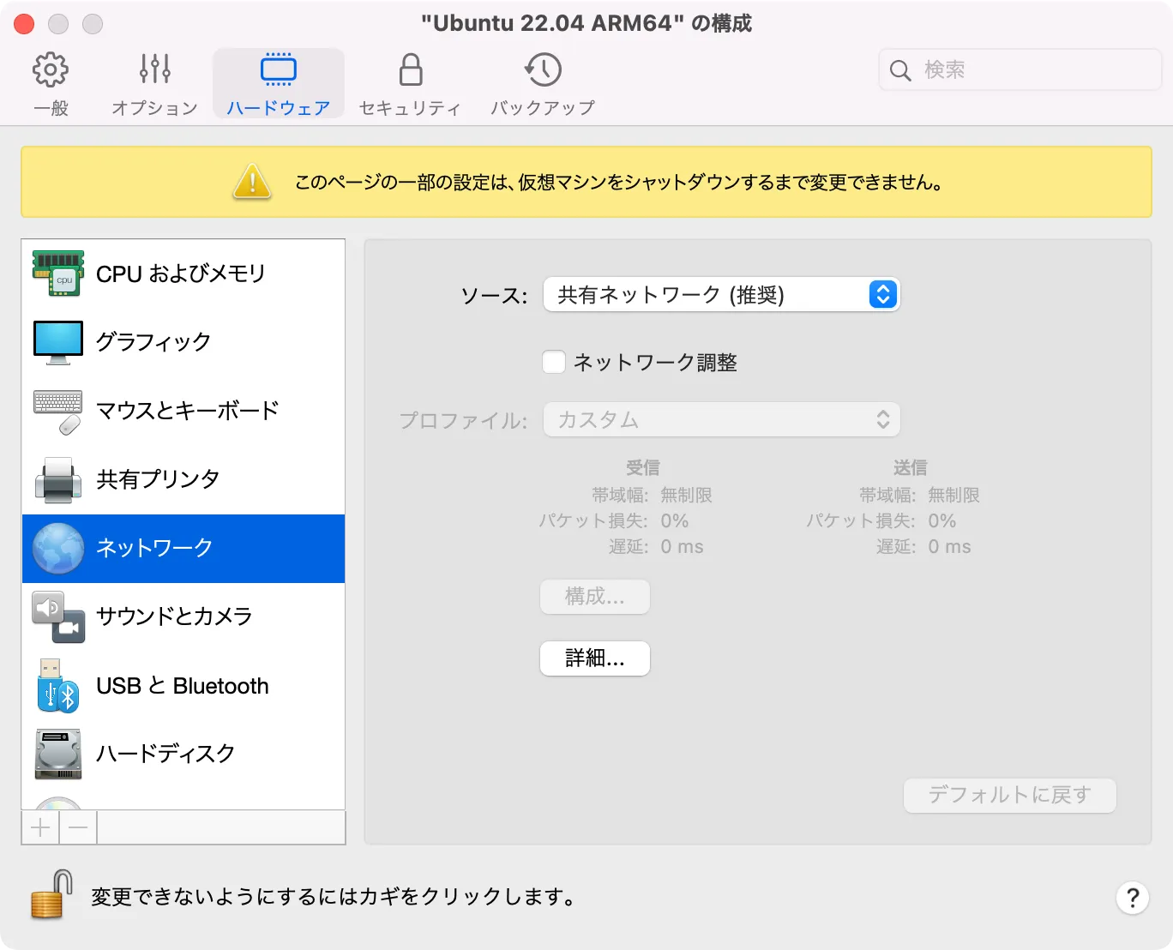Click the 送信 column heading
The image size is (1173, 950).
point(911,468)
